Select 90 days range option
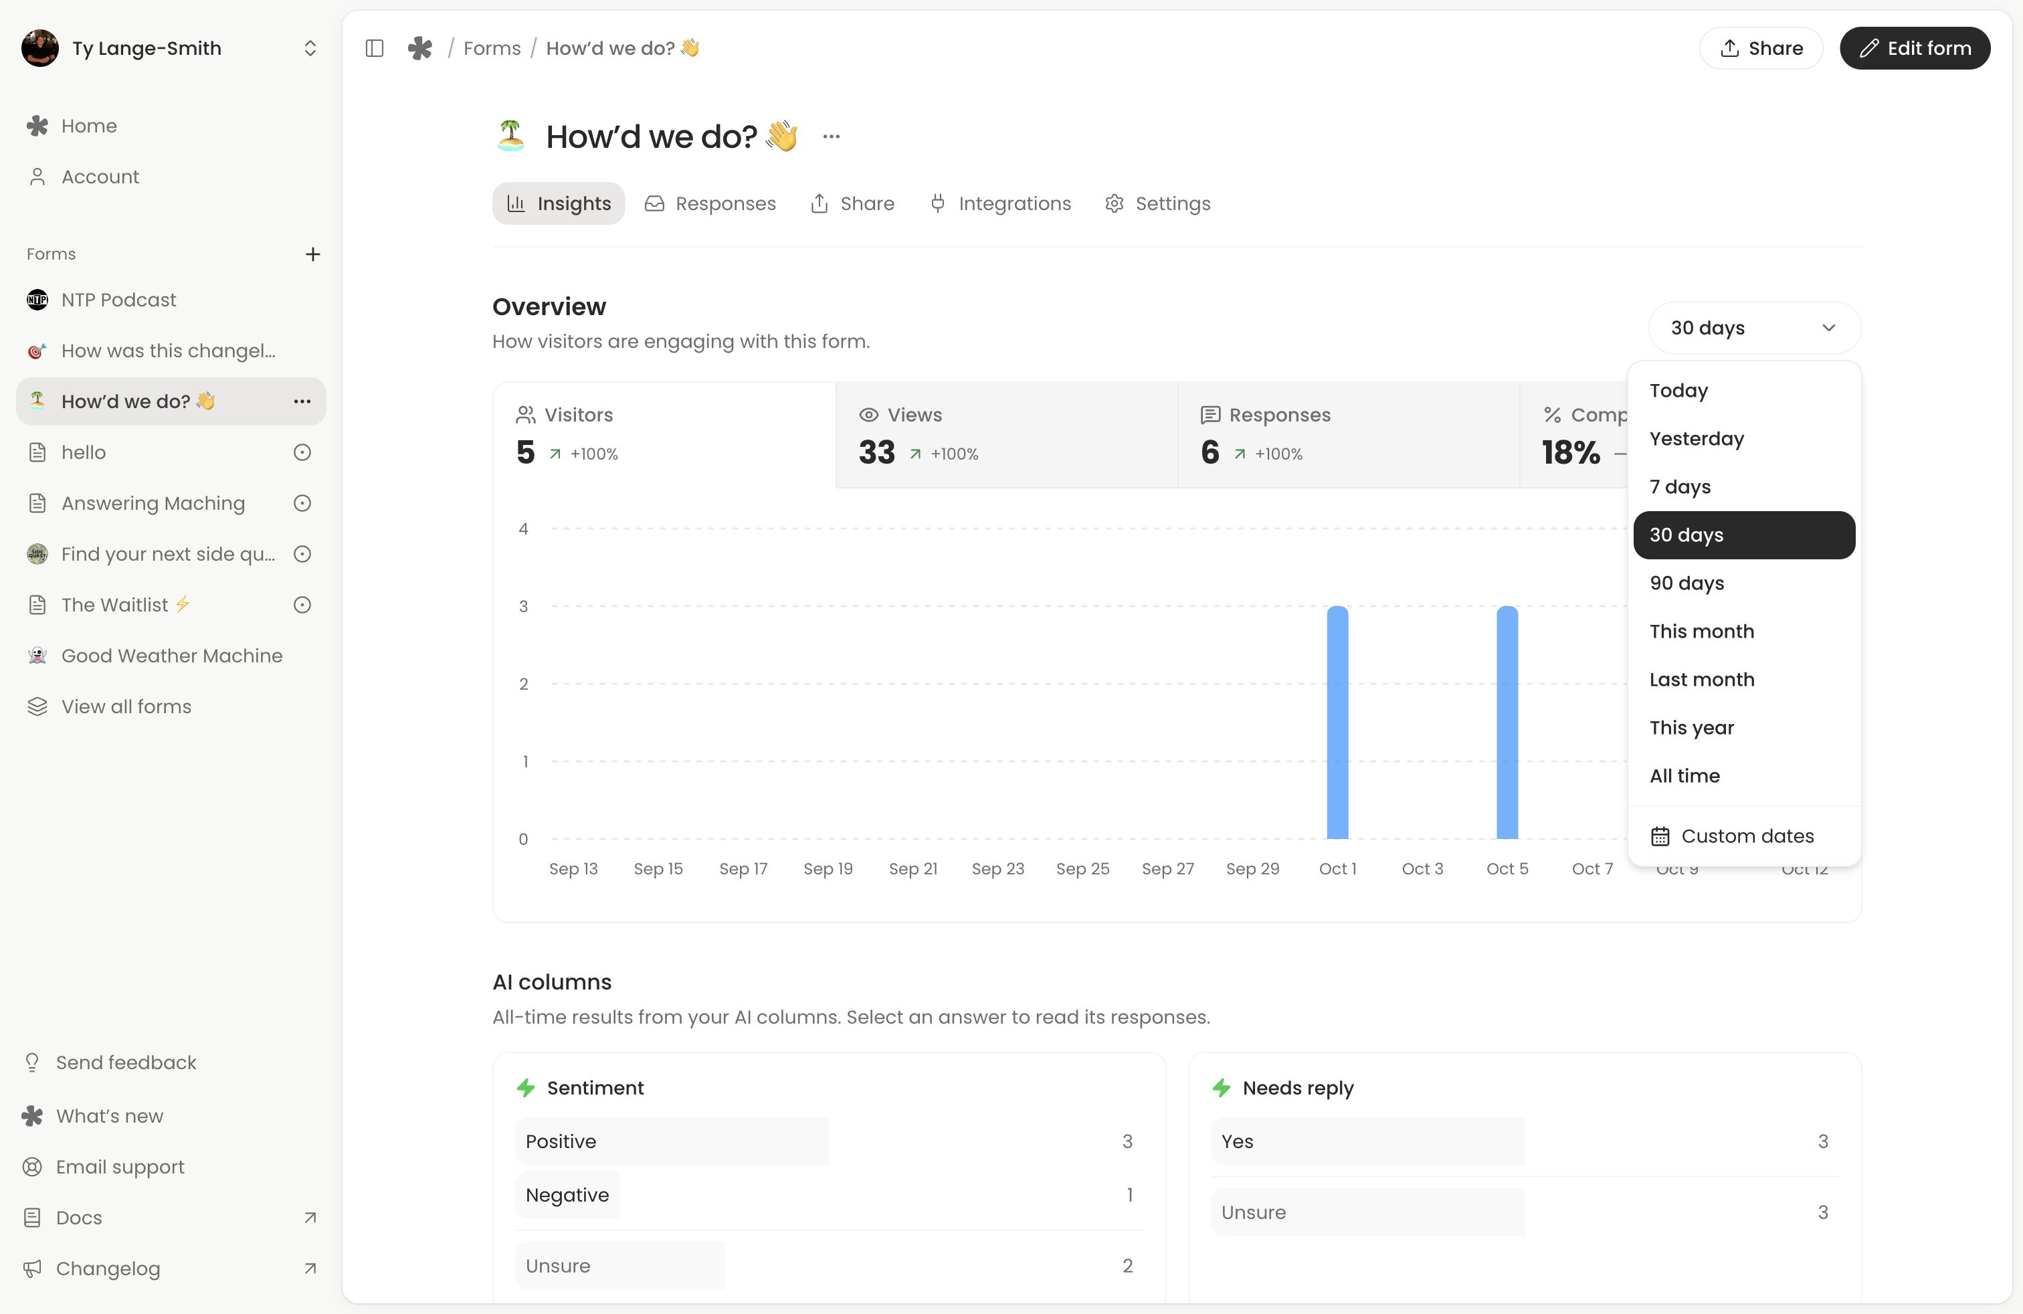The height and width of the screenshot is (1314, 2023). click(x=1744, y=583)
